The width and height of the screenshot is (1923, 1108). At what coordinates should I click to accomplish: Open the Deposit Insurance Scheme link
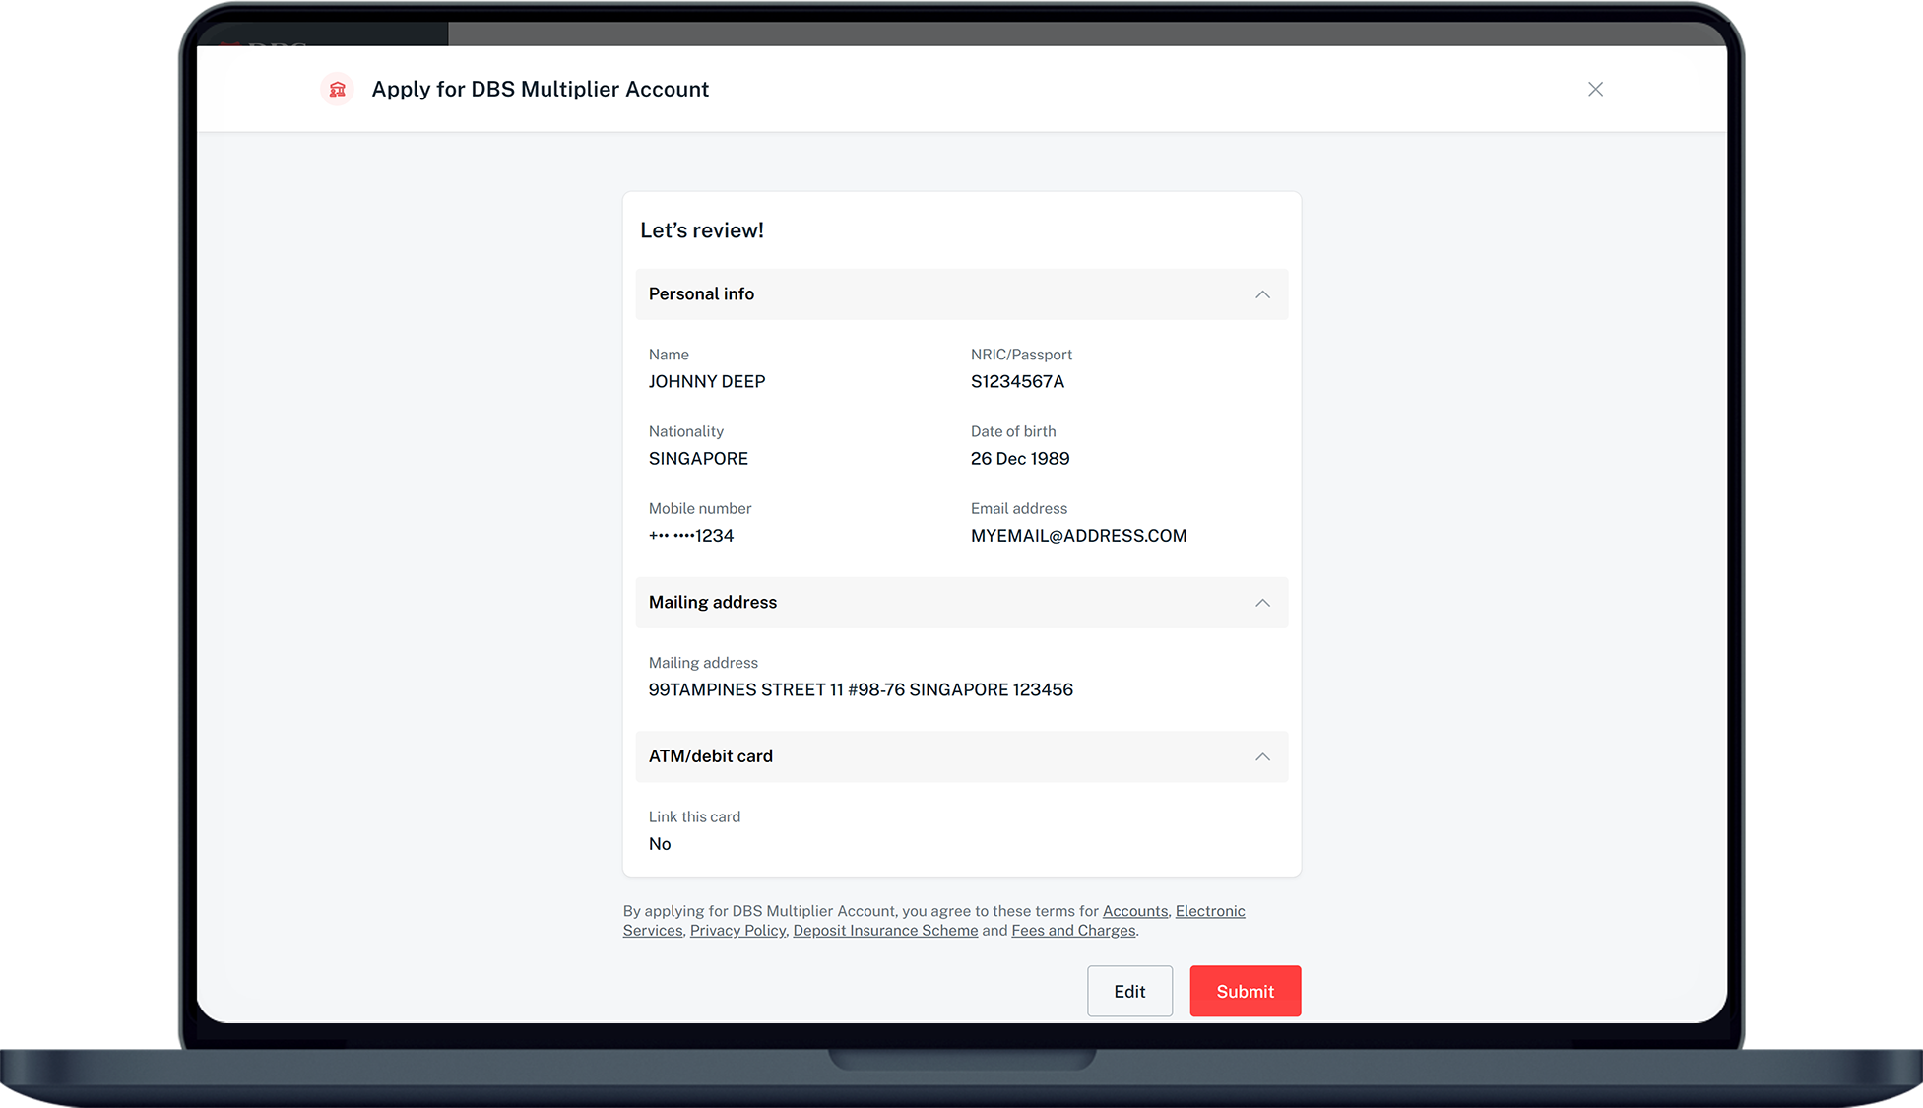coord(884,930)
